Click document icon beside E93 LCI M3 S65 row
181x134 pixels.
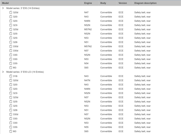click(11, 131)
